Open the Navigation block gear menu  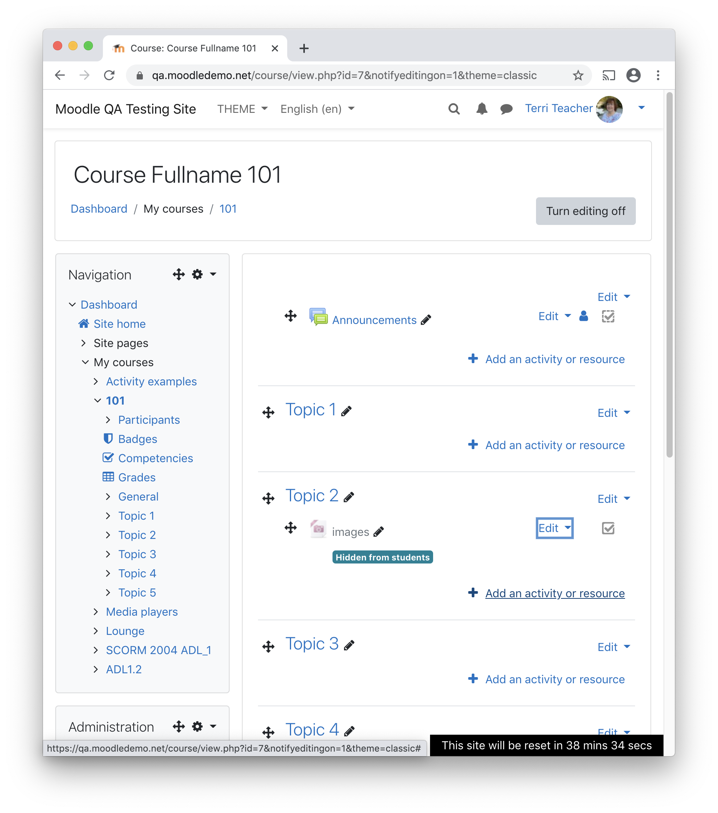pyautogui.click(x=204, y=274)
